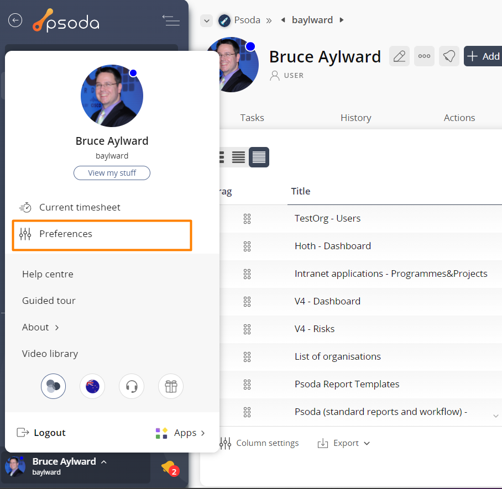Open V4 - Dashboard
This screenshot has height=489, width=502.
coord(327,302)
